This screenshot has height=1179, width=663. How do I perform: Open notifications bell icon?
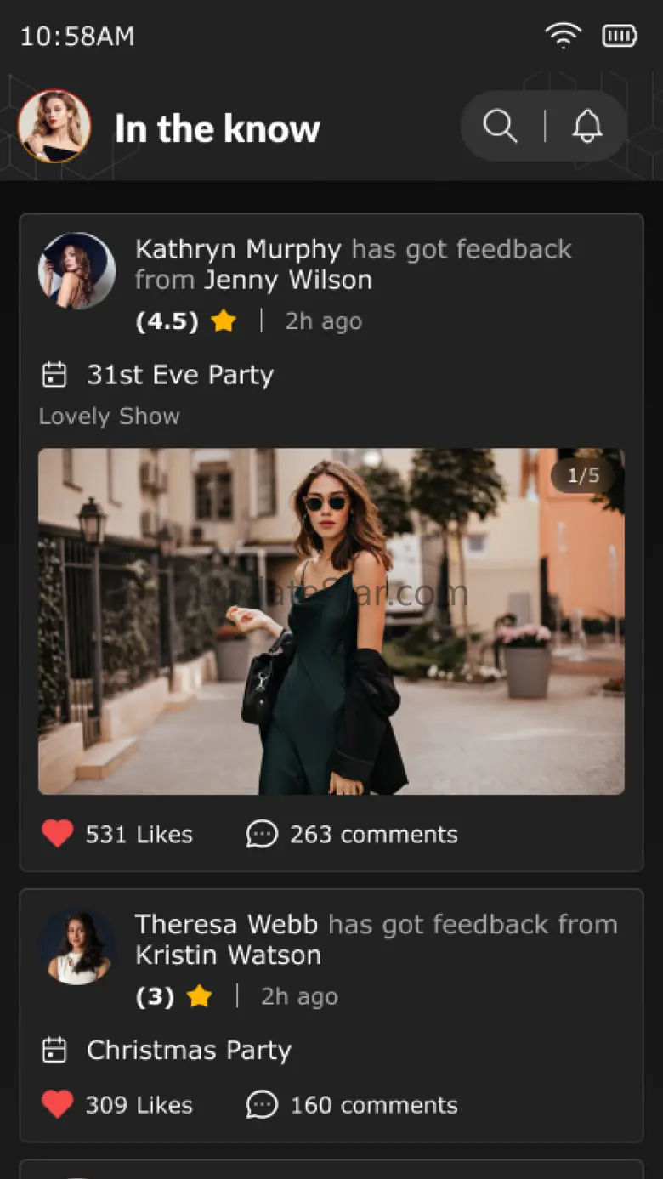(x=586, y=127)
